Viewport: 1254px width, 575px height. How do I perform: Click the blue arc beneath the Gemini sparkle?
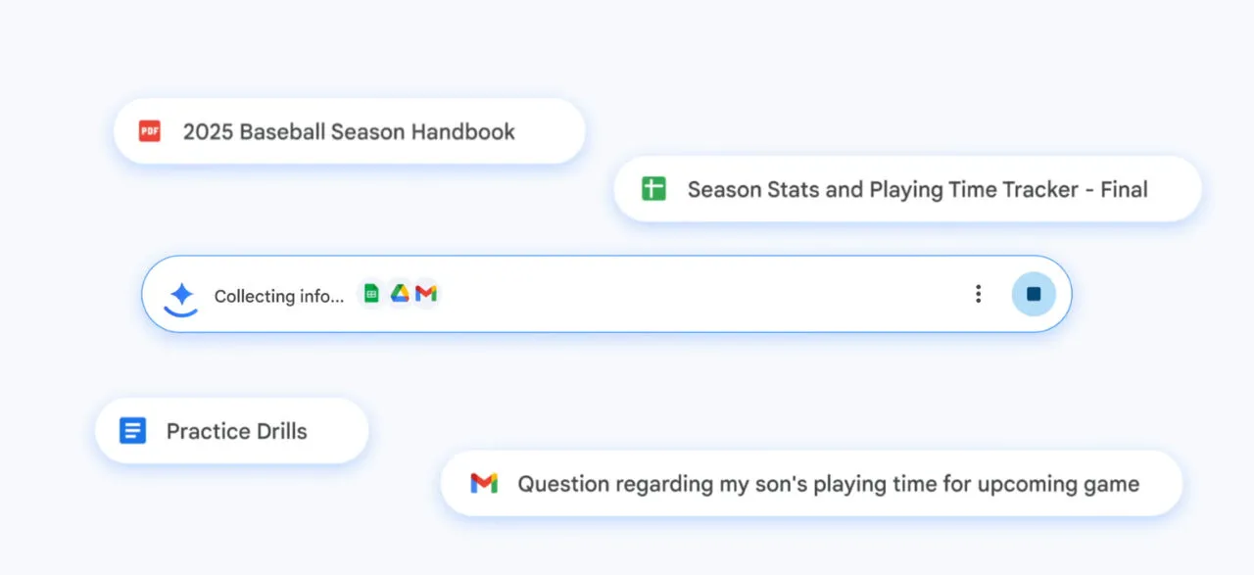(x=180, y=311)
